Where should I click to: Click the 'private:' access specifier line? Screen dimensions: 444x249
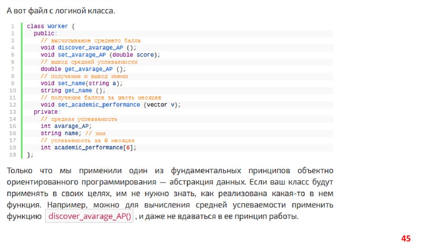pos(47,112)
